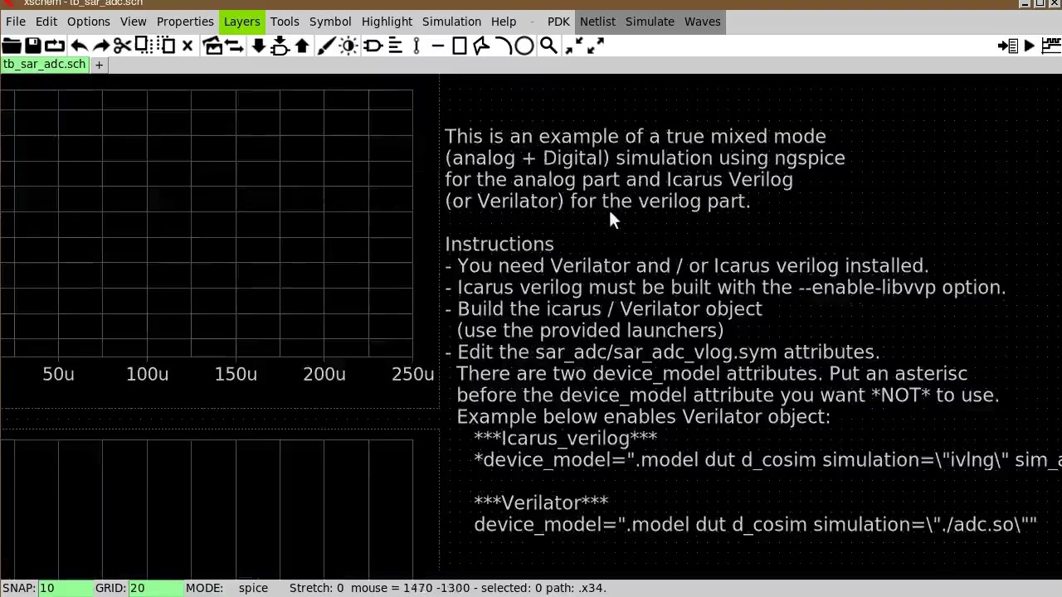Screen dimensions: 1062x597
Task: Open the PDK menu
Action: click(558, 21)
